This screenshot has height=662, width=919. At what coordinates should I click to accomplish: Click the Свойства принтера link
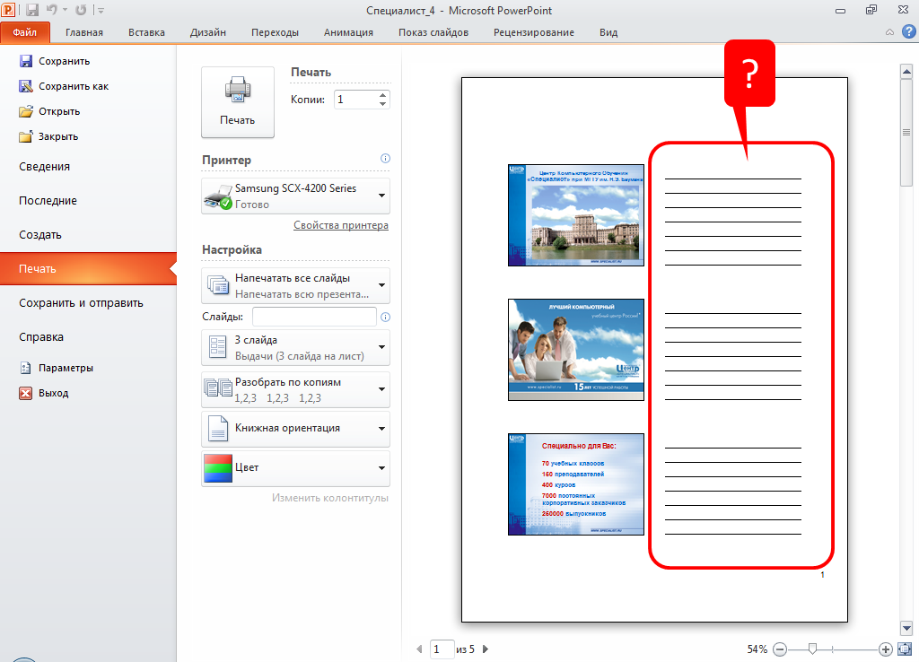[x=340, y=225]
